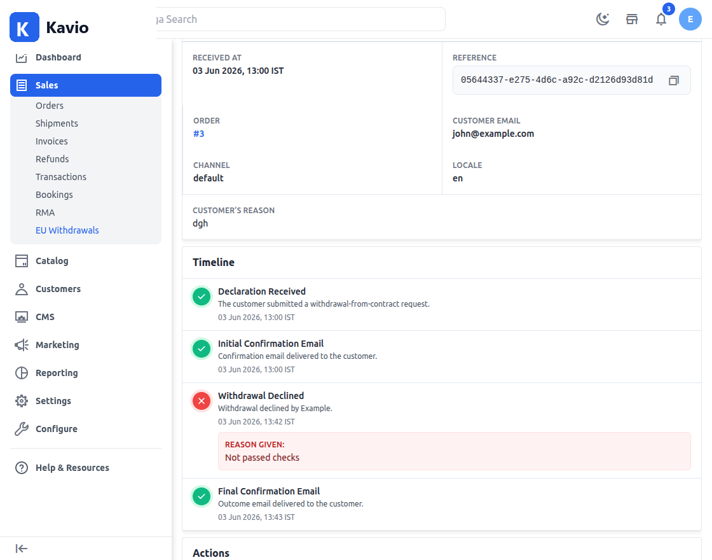Open Invoices submenu
The width and height of the screenshot is (712, 560).
pyautogui.click(x=51, y=141)
